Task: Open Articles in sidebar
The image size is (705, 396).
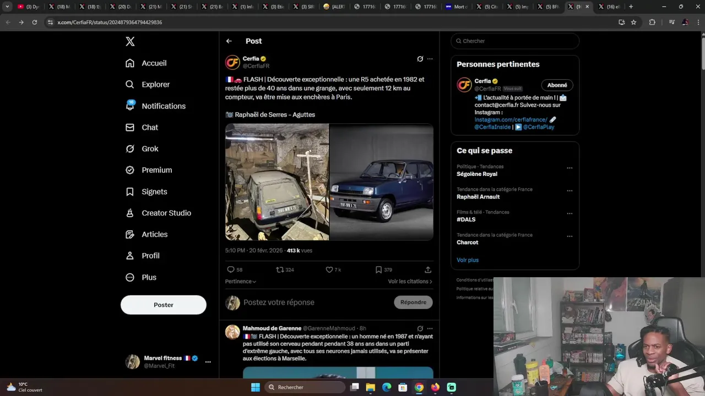Action: (147, 235)
